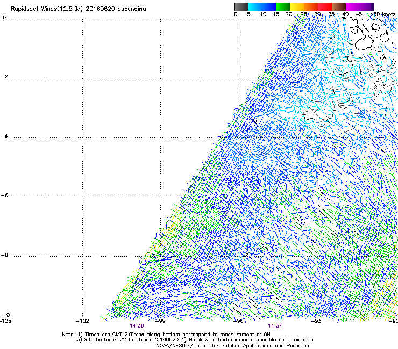Select dark purple 45-50 knots color segment
This screenshot has width=398, height=349.
click(367, 6)
